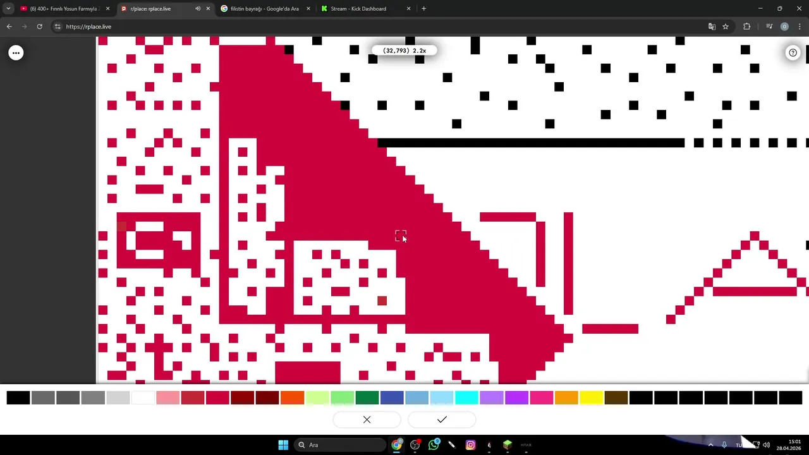Screen dimensions: 809x455
Task: View site information icon in address bar
Action: coord(58,27)
